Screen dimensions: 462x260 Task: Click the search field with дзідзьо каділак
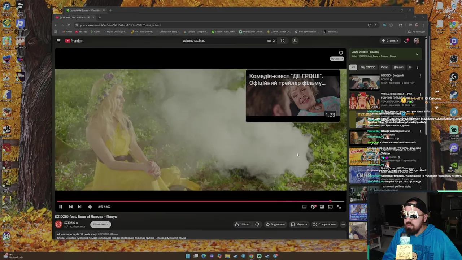point(224,41)
